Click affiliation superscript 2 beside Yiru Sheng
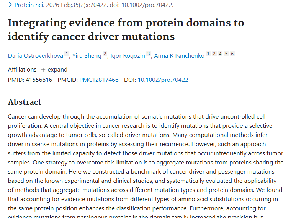 pyautogui.click(x=105, y=54)
